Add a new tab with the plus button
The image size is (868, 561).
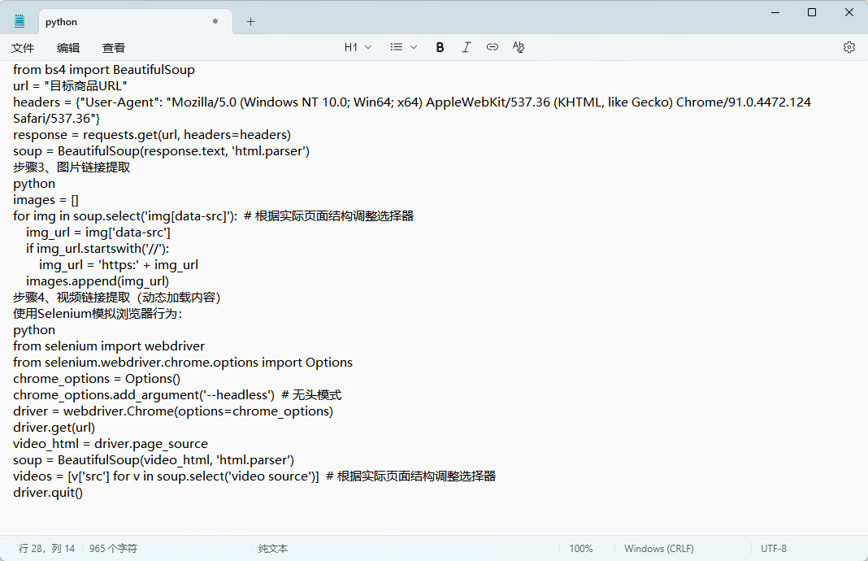(251, 22)
